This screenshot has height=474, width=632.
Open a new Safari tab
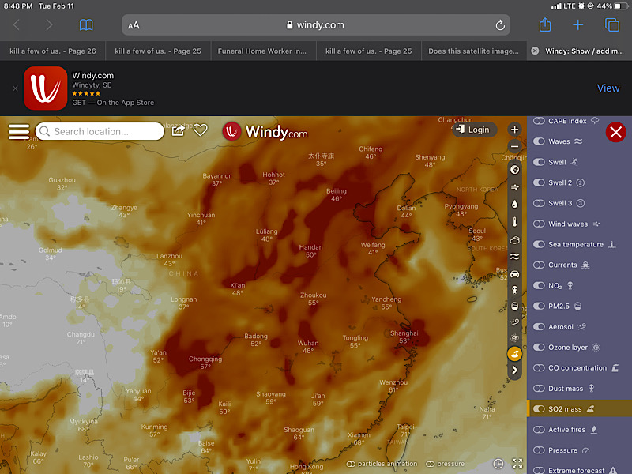pos(577,25)
